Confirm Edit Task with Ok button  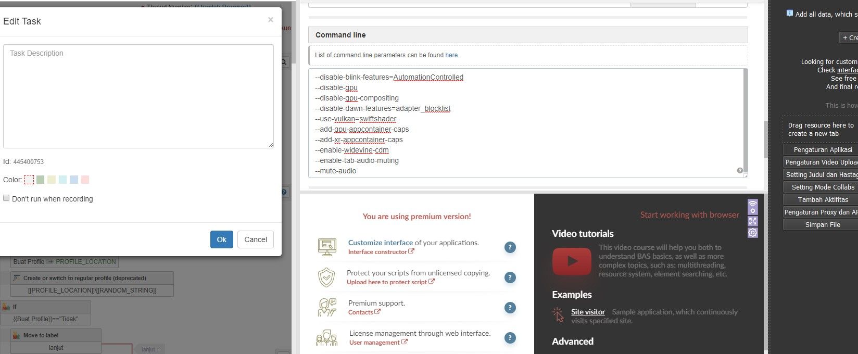point(222,239)
